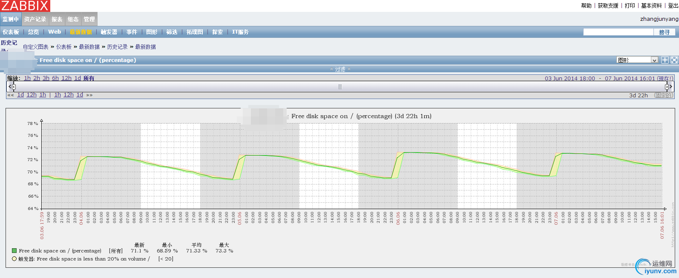The height and width of the screenshot is (278, 679).
Task: Jump fully back with «« arrows
Action: pos(11,95)
